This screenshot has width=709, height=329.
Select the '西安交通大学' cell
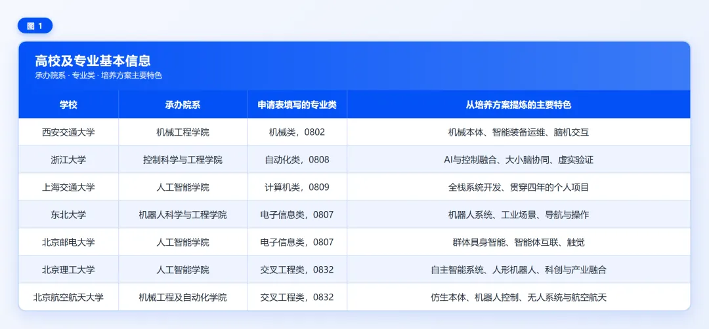[x=69, y=132]
